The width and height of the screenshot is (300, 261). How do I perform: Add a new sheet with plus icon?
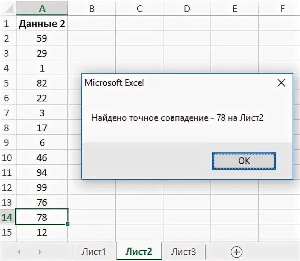[237, 251]
